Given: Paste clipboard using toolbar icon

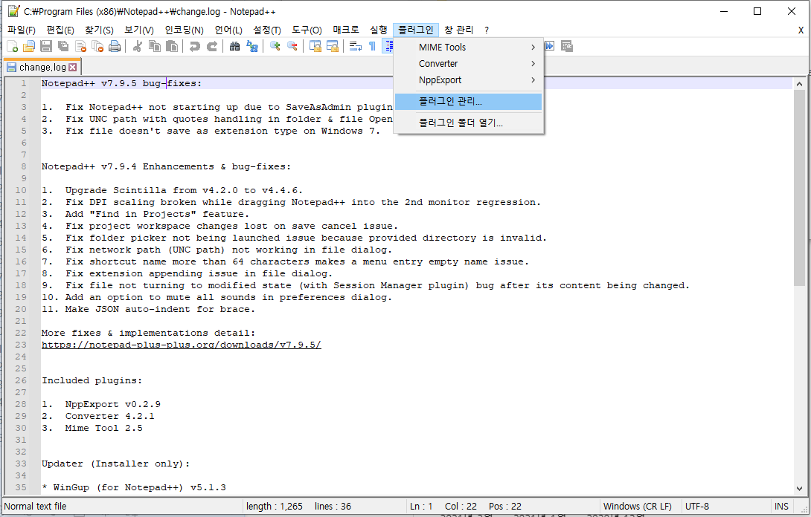Looking at the screenshot, I should point(172,47).
